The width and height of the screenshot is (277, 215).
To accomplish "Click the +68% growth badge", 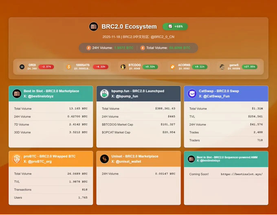I will [175, 27].
